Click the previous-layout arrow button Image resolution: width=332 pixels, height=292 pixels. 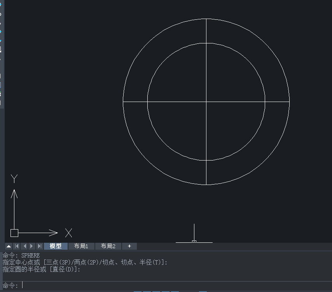coord(24,246)
